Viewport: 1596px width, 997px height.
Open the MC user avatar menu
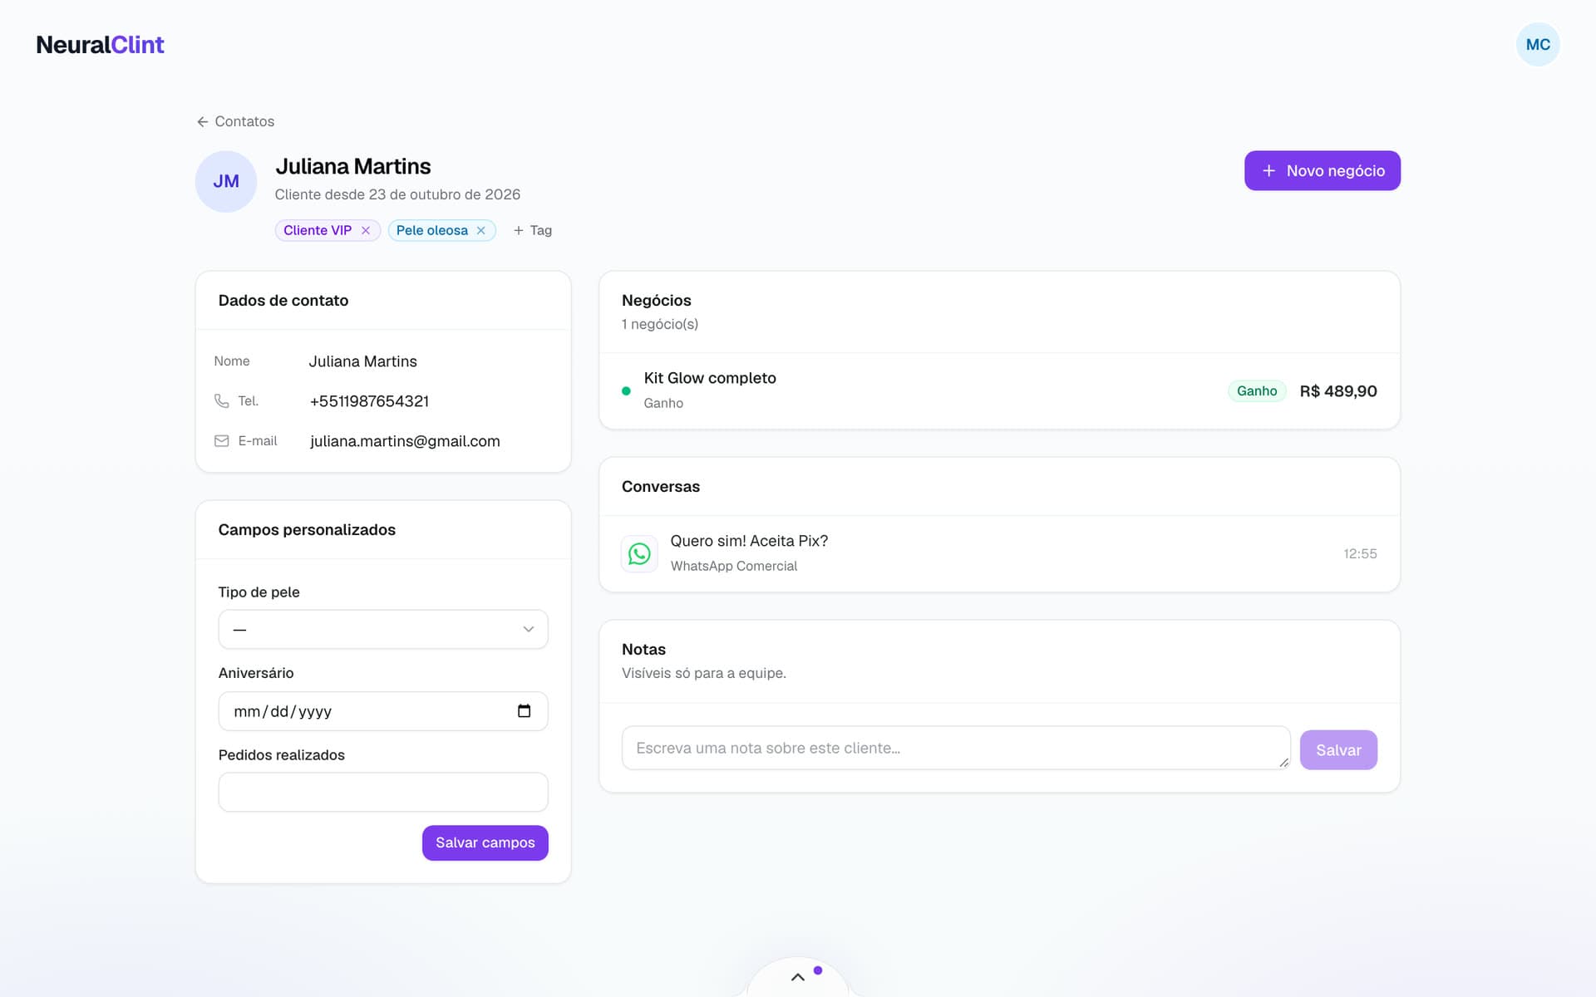click(x=1537, y=44)
